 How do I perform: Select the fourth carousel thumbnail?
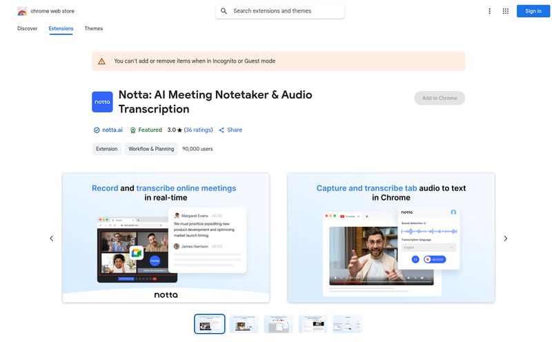point(313,323)
